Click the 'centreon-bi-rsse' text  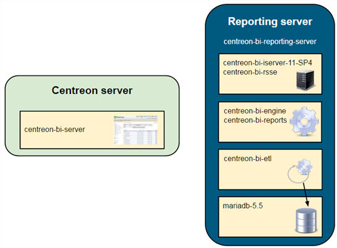click(x=250, y=72)
